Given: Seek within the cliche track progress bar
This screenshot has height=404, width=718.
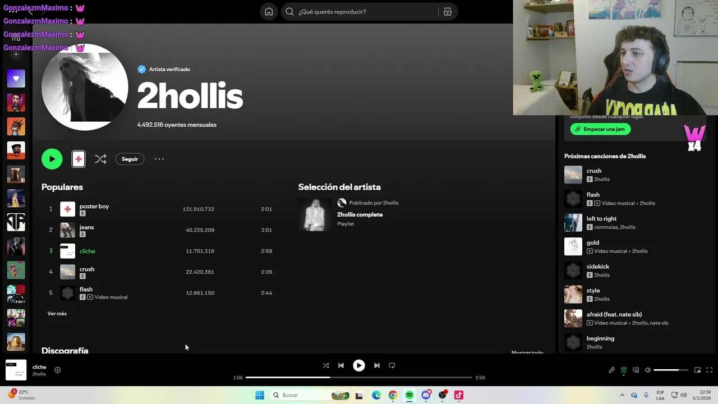Looking at the screenshot, I should click(359, 378).
